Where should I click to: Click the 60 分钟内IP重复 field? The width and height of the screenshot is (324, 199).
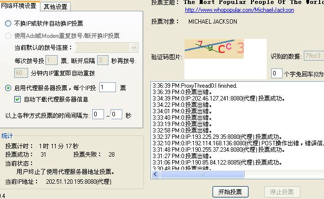[21, 73]
